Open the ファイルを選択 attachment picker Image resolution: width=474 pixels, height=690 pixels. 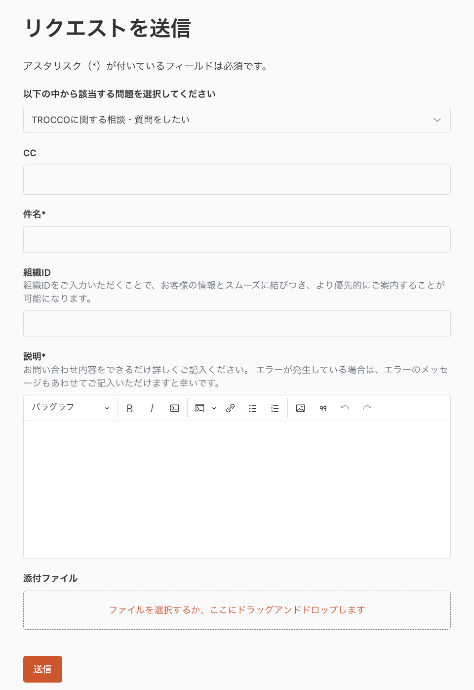[x=237, y=610]
